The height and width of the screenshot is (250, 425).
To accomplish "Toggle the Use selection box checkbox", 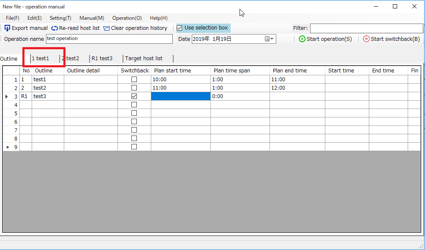I will [x=180, y=28].
